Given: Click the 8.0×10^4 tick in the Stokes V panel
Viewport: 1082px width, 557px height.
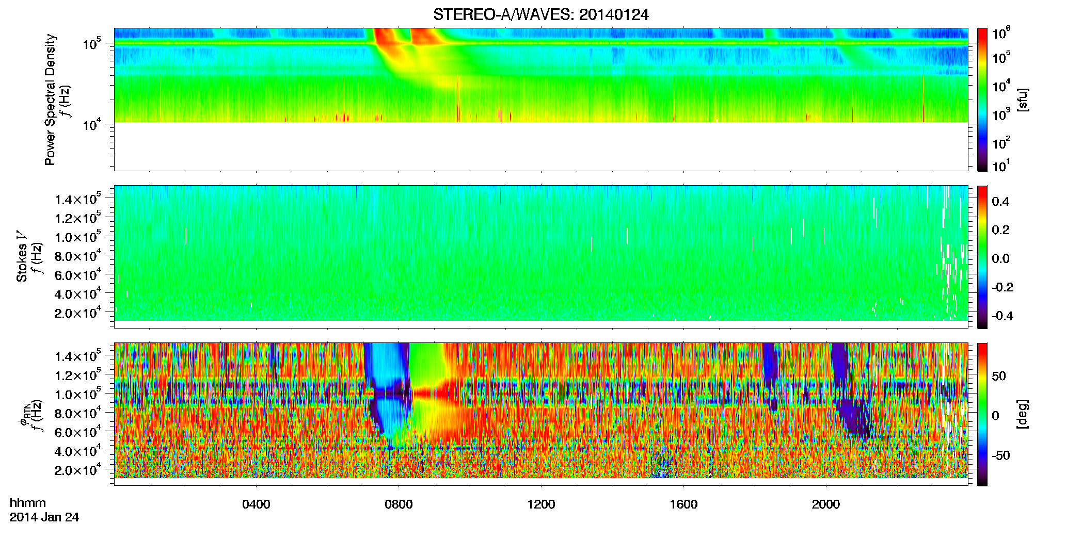Looking at the screenshot, I should point(78,256).
